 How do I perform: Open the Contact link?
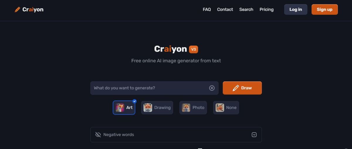click(225, 9)
